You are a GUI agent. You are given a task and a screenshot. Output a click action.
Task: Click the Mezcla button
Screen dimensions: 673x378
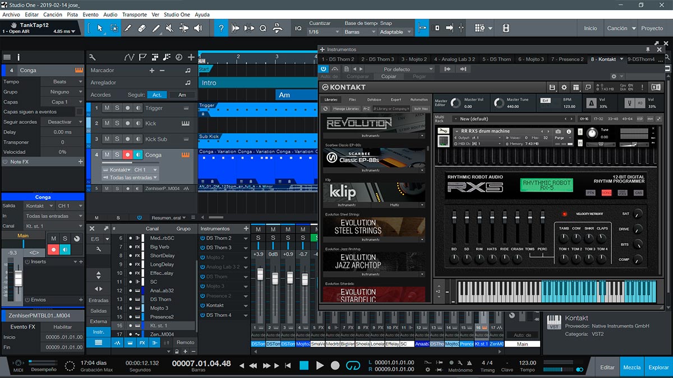tap(632, 367)
